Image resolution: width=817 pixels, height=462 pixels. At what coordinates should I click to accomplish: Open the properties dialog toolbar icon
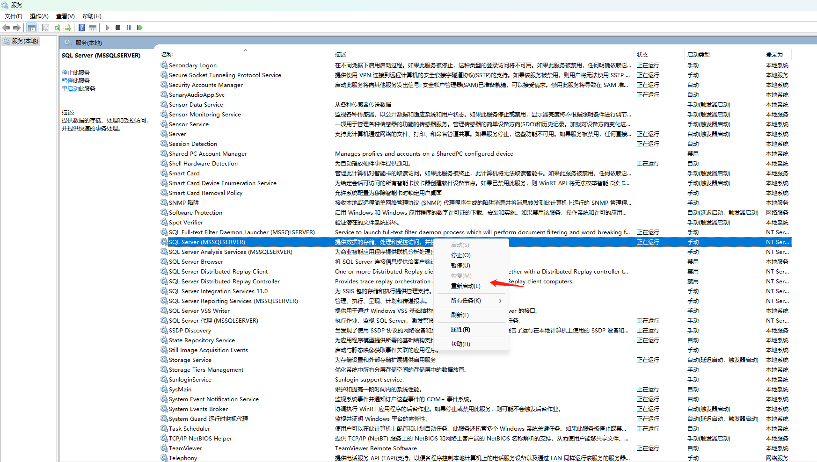pyautogui.click(x=45, y=28)
